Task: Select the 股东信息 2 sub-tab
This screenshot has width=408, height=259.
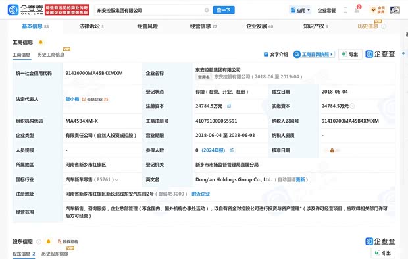Action: pyautogui.click(x=24, y=254)
